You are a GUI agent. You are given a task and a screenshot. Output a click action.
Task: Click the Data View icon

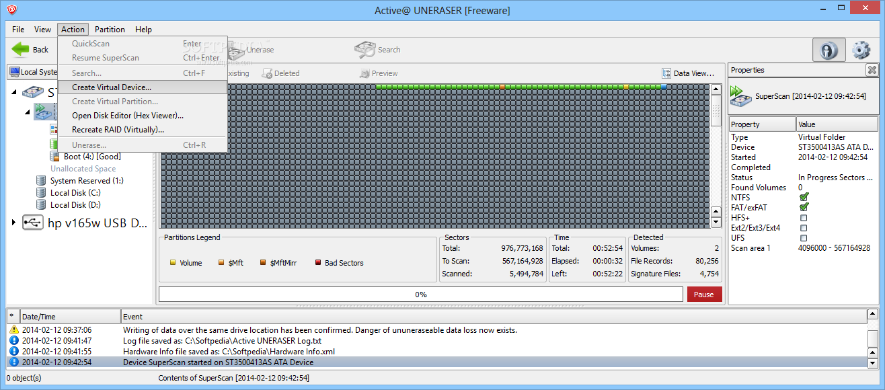pos(666,73)
